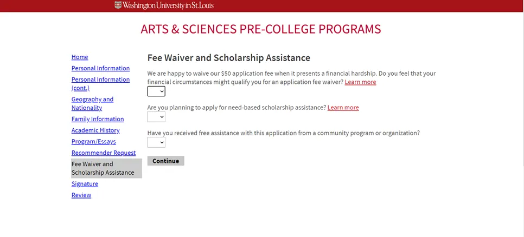
Task: Open the Personal Information section
Action: click(x=100, y=69)
